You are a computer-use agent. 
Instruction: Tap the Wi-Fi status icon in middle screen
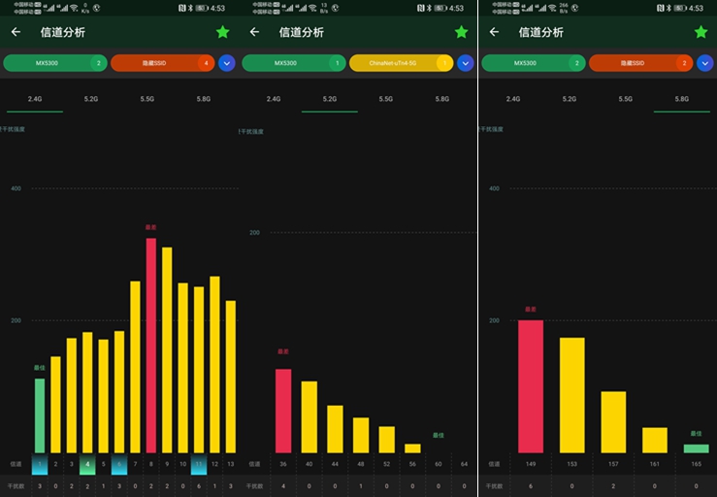tap(312, 8)
